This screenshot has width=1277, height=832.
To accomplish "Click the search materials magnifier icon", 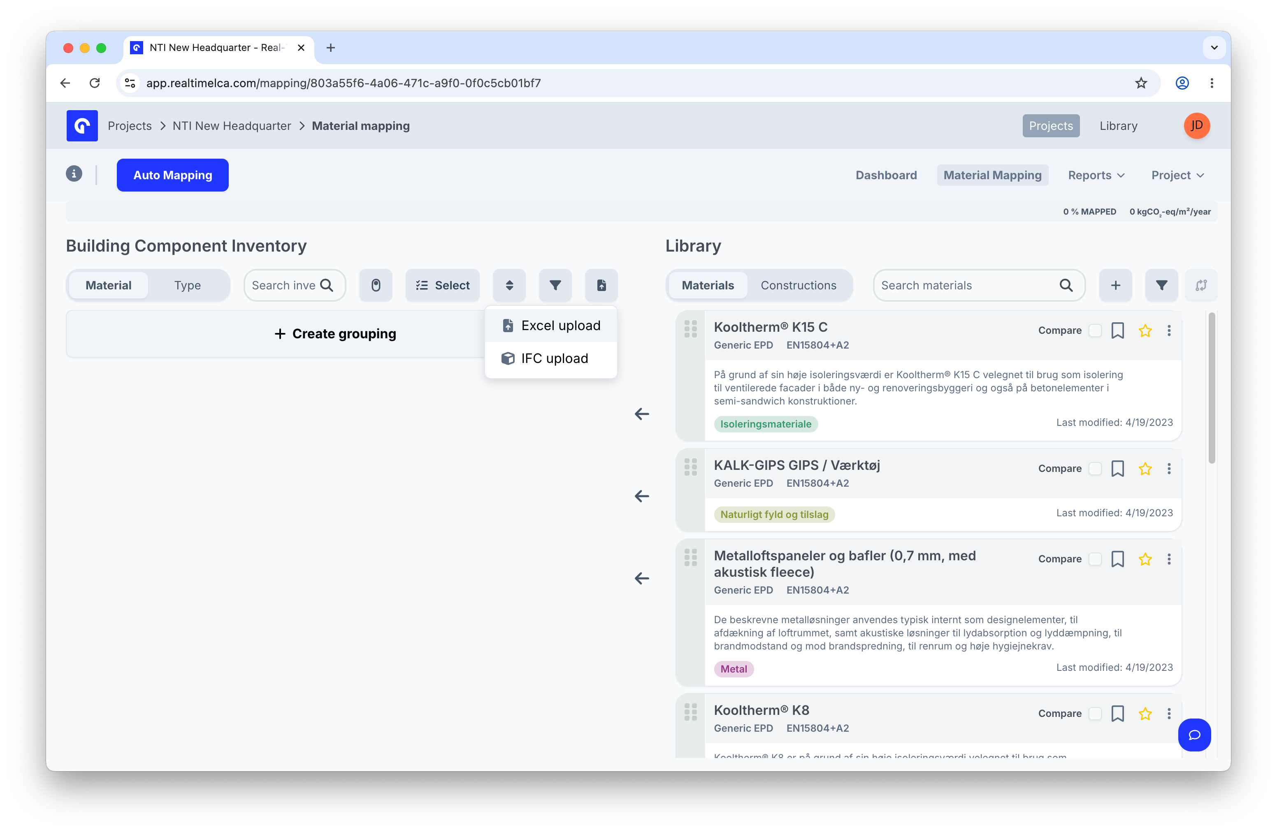I will pos(1066,285).
